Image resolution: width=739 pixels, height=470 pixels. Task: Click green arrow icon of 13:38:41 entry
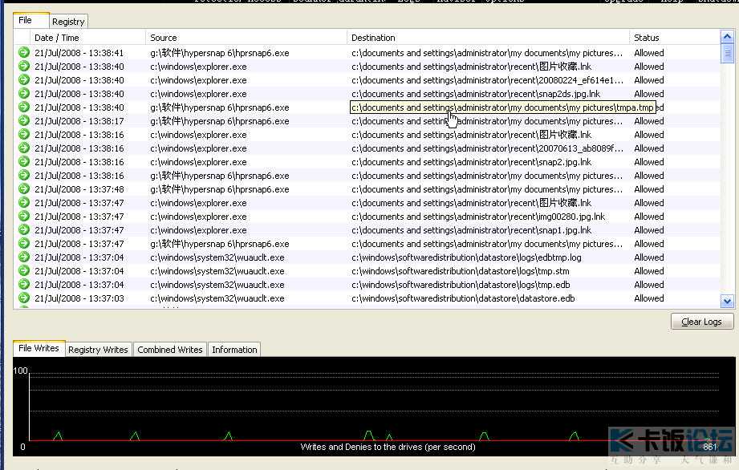(x=24, y=53)
